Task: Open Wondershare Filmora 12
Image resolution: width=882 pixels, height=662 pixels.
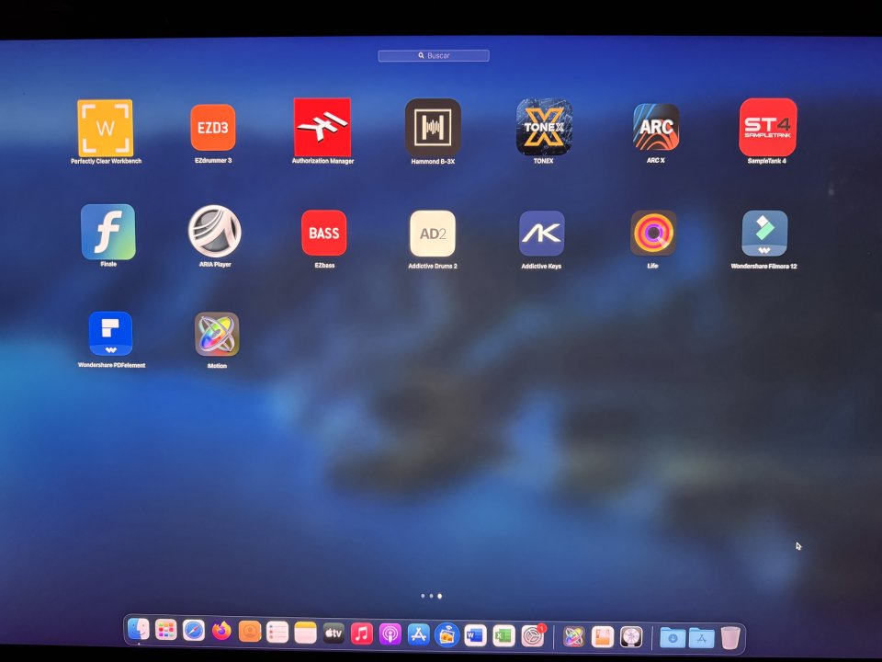Action: pyautogui.click(x=764, y=234)
